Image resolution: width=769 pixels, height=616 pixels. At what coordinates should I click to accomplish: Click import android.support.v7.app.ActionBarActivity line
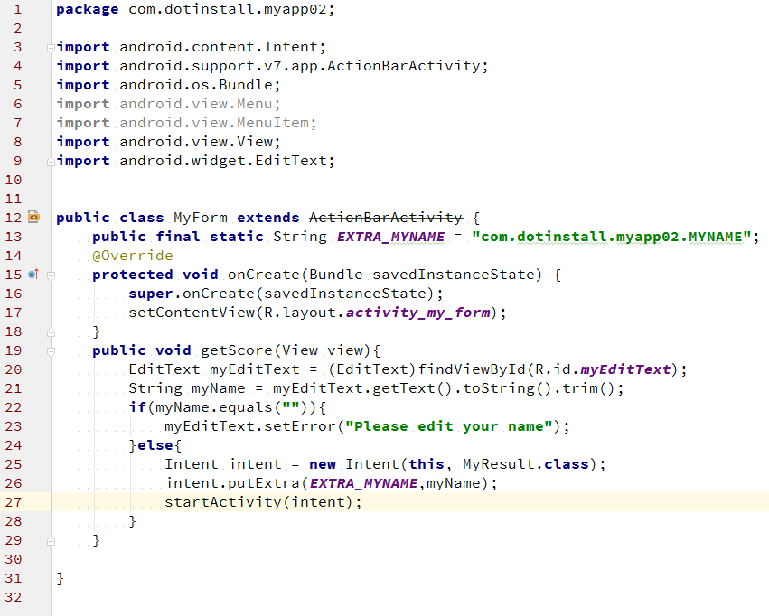(272, 66)
